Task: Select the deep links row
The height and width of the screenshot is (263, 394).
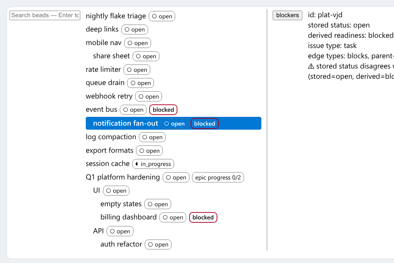Action: coord(173,29)
